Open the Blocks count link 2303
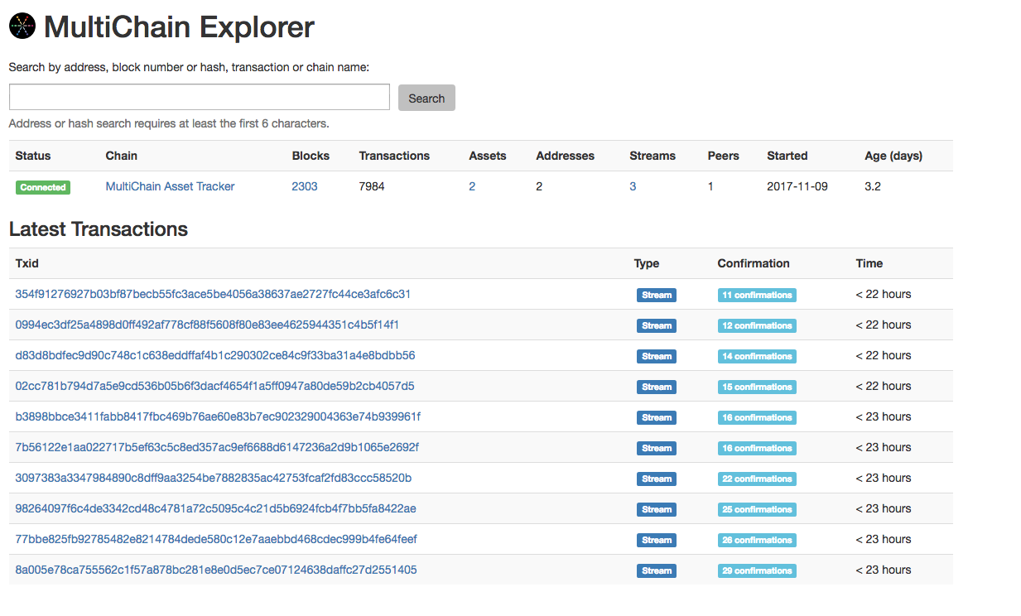Image resolution: width=1021 pixels, height=616 pixels. (305, 186)
